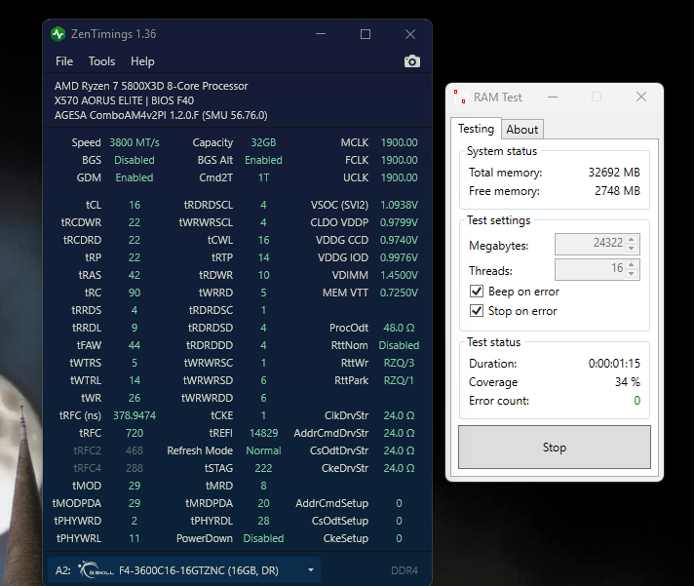Click the VDIMM value 1.4500V
694x586 pixels.
coord(399,275)
